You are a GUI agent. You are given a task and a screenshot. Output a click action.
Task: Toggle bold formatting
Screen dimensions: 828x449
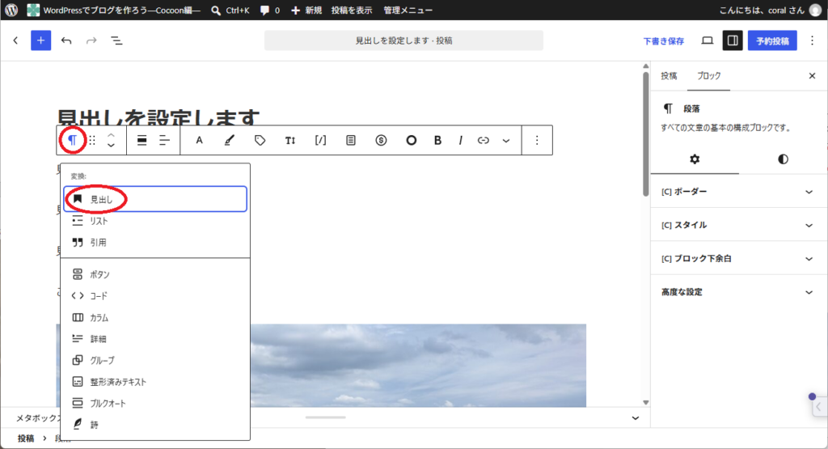coord(437,140)
